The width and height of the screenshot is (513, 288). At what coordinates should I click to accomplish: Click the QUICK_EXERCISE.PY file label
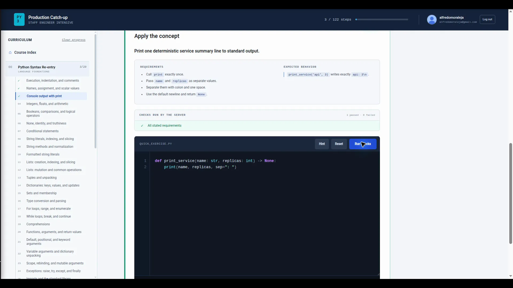coord(156,144)
